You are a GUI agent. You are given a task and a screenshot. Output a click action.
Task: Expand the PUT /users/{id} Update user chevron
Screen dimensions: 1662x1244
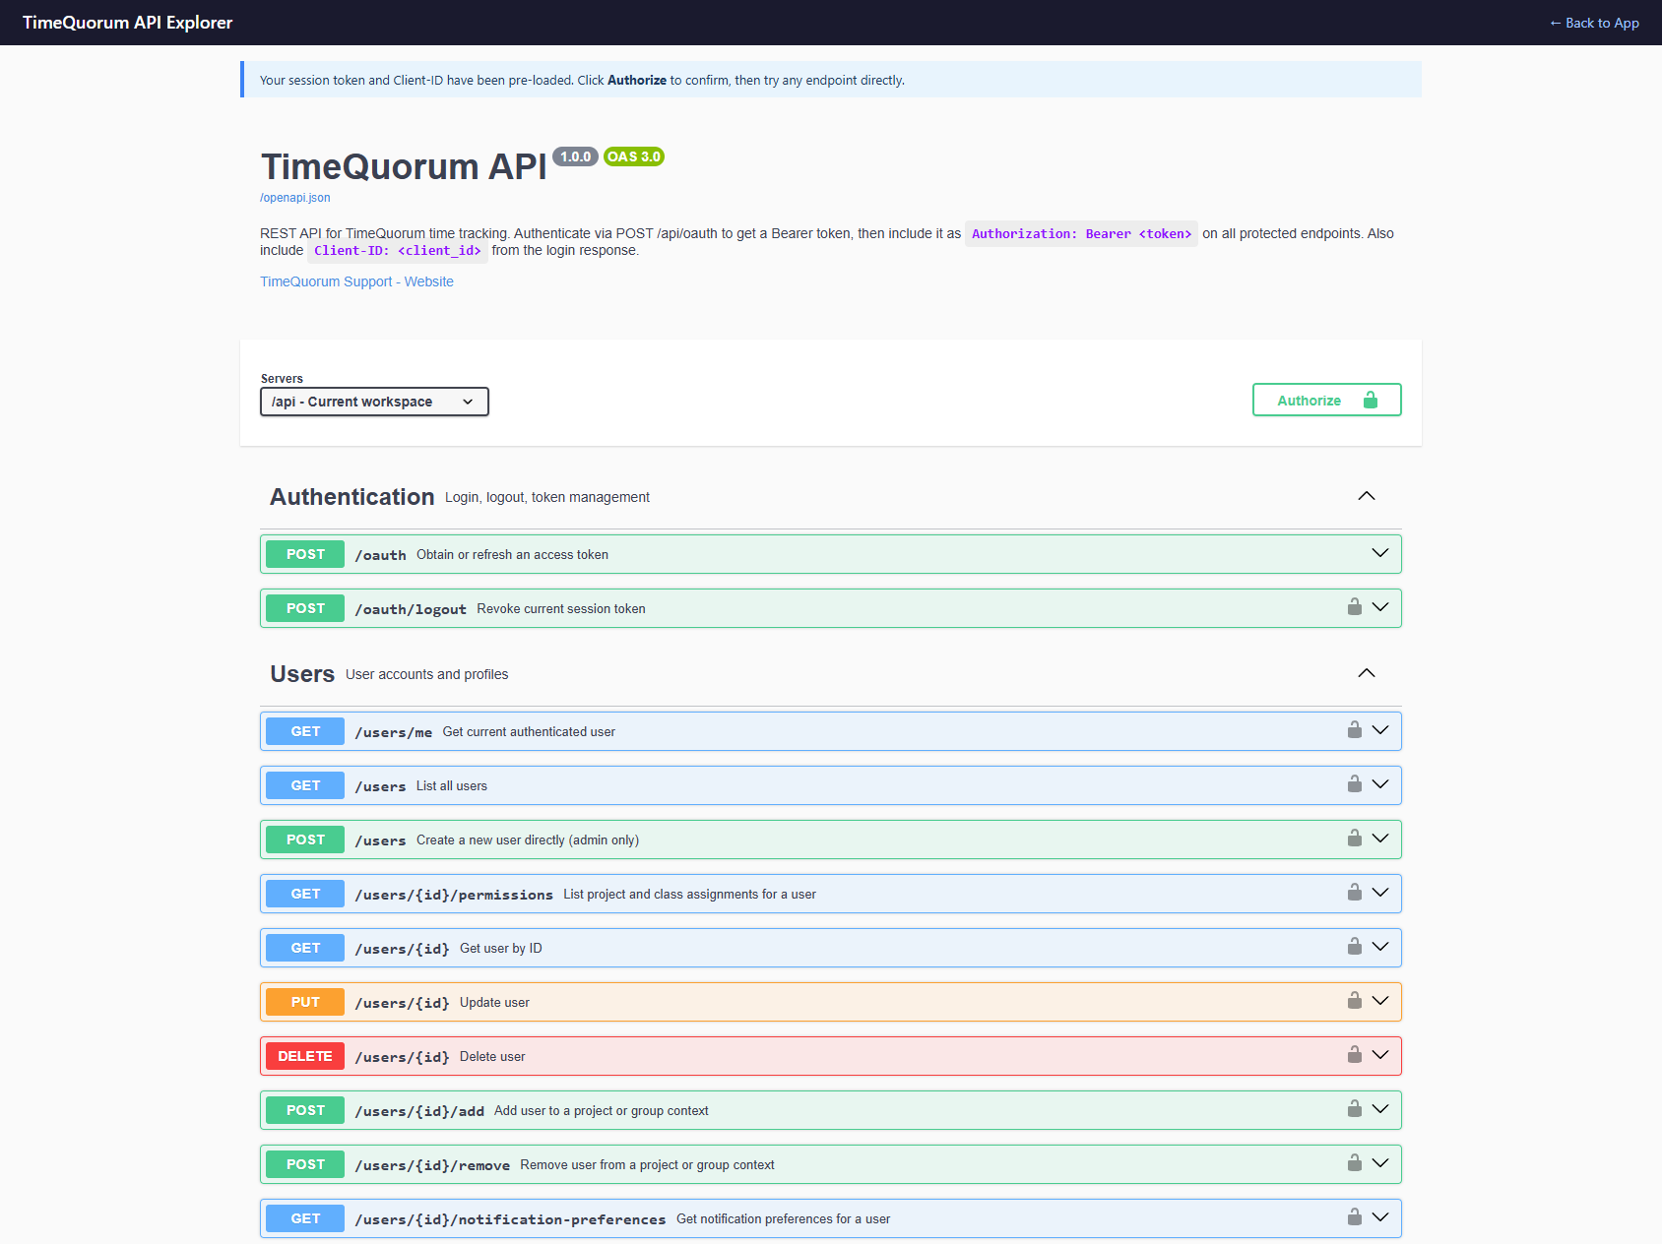[x=1380, y=1001]
